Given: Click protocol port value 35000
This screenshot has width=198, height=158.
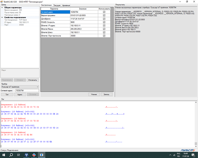Looking at the screenshot, I should click(x=84, y=36).
